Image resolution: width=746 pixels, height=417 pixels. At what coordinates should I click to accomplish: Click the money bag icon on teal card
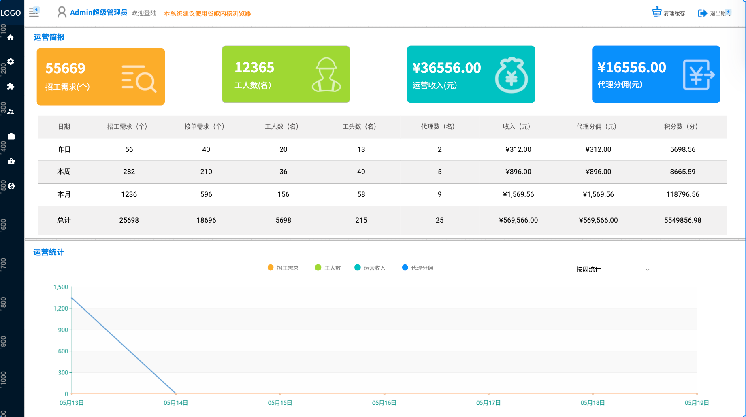(x=512, y=75)
